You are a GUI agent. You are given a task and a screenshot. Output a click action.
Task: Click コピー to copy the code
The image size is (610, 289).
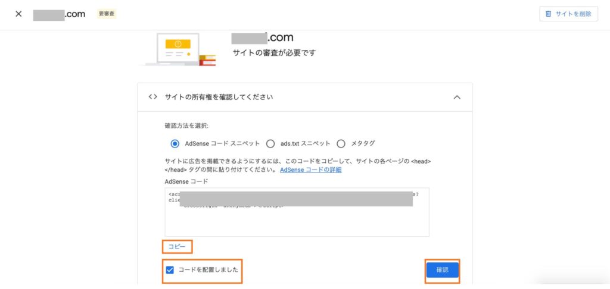[x=177, y=247]
